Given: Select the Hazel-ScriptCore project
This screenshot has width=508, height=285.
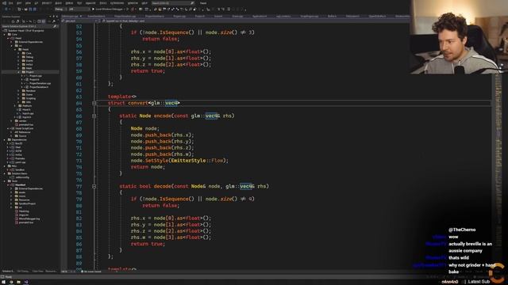Looking at the screenshot, I should coord(22,128).
